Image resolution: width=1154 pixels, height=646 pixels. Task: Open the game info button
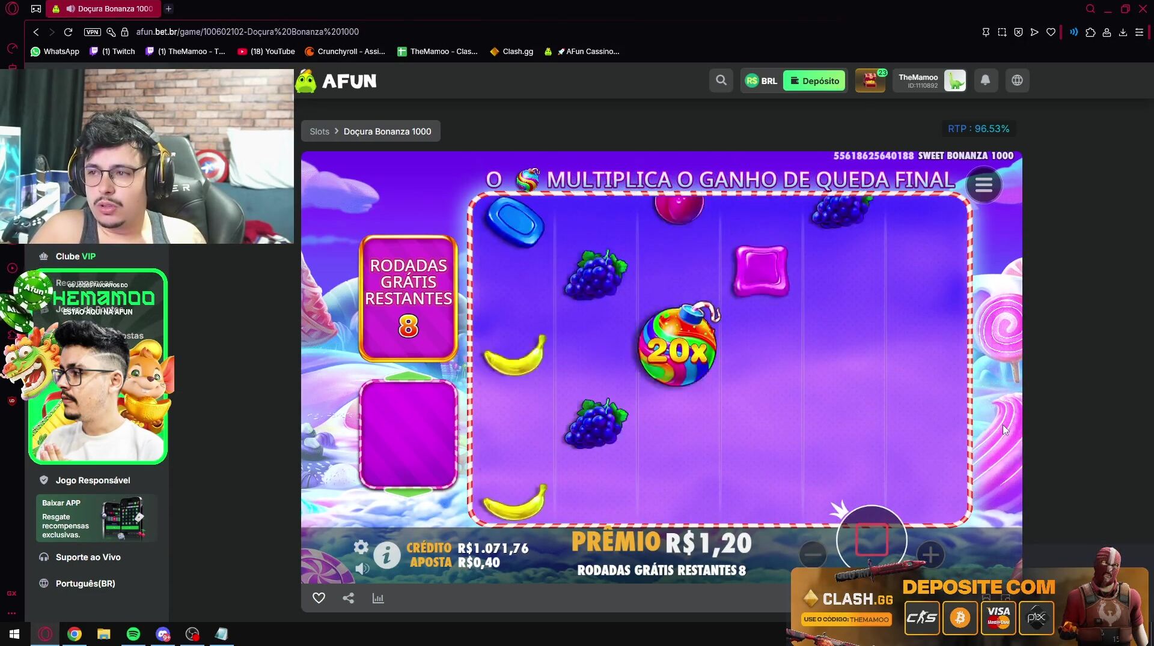pyautogui.click(x=386, y=555)
